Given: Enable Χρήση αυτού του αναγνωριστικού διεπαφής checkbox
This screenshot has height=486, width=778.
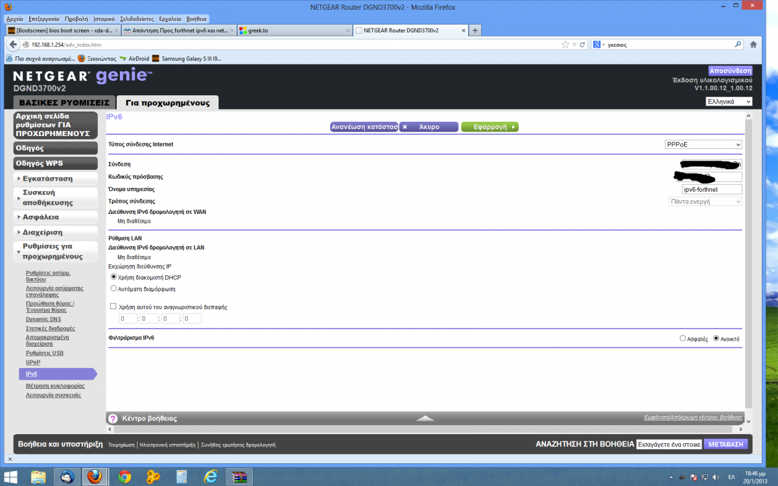Looking at the screenshot, I should 113,307.
